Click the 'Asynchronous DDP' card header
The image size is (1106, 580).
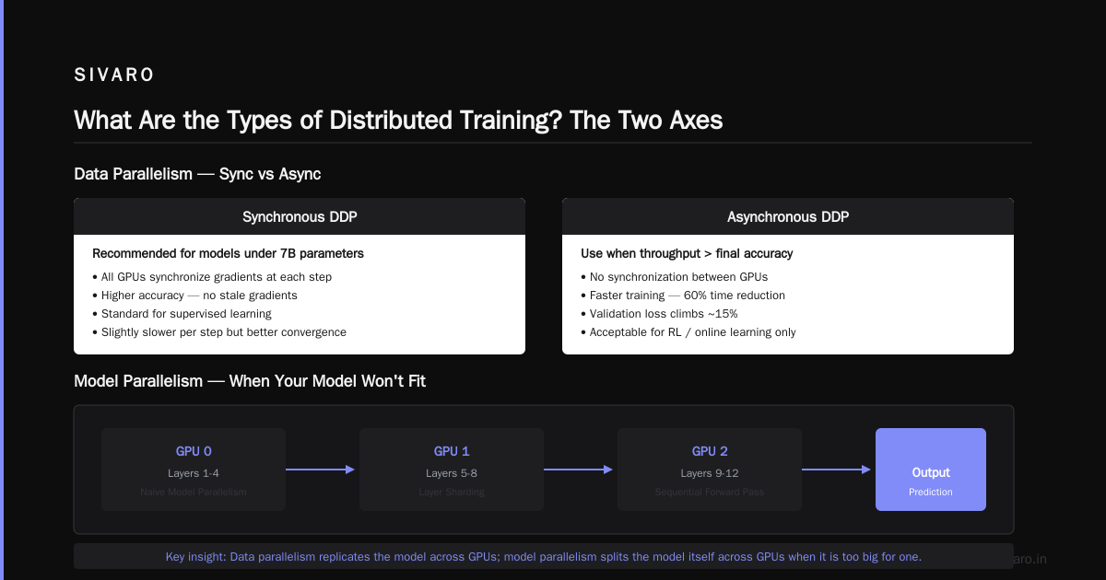click(788, 216)
